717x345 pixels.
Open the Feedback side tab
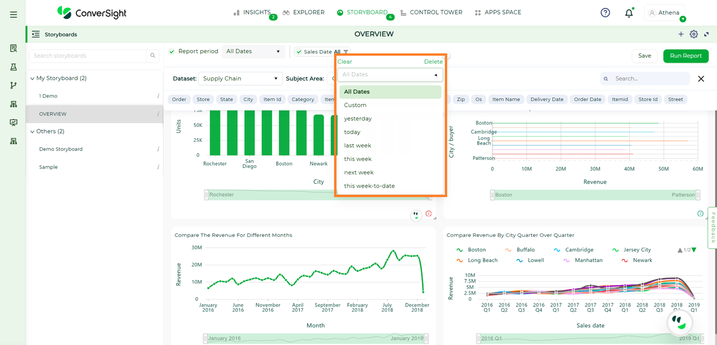(x=712, y=228)
